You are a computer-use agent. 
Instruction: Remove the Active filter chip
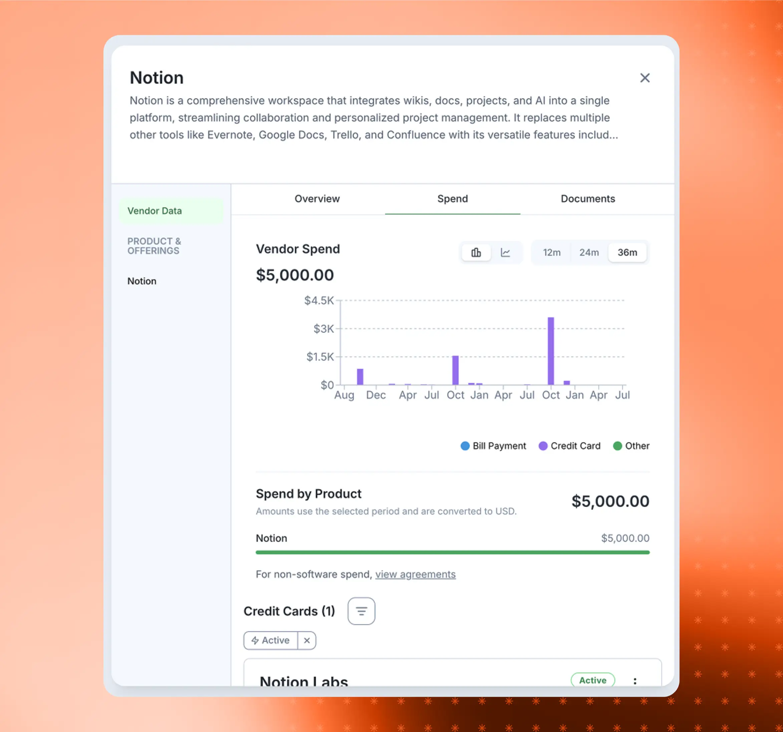click(307, 640)
